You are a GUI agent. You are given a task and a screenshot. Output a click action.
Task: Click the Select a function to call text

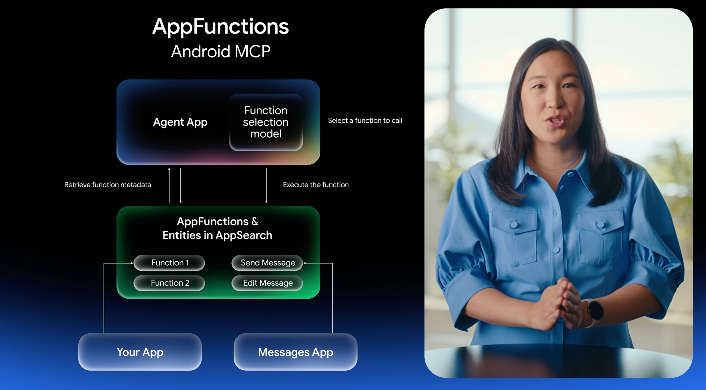pos(365,121)
